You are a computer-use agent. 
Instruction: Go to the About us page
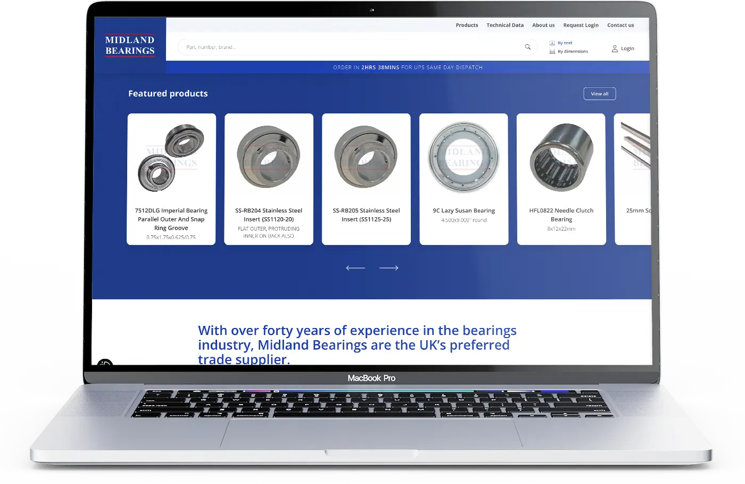[543, 25]
